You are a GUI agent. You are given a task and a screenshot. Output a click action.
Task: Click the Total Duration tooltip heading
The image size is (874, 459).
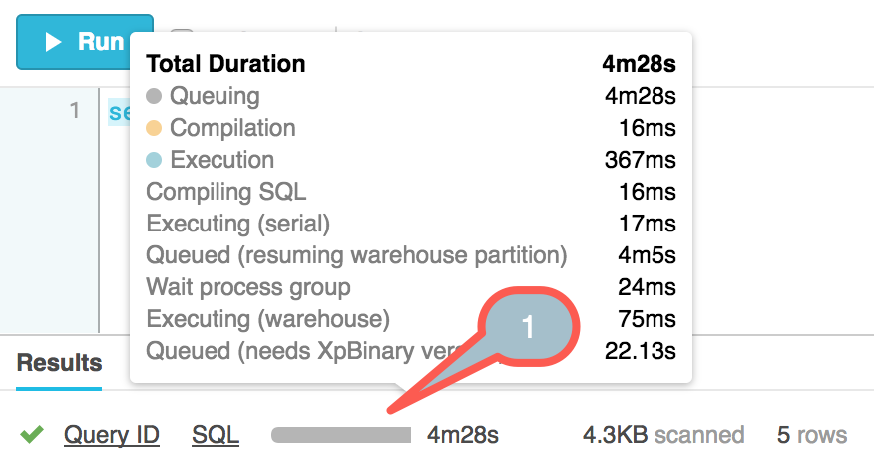[x=225, y=65]
